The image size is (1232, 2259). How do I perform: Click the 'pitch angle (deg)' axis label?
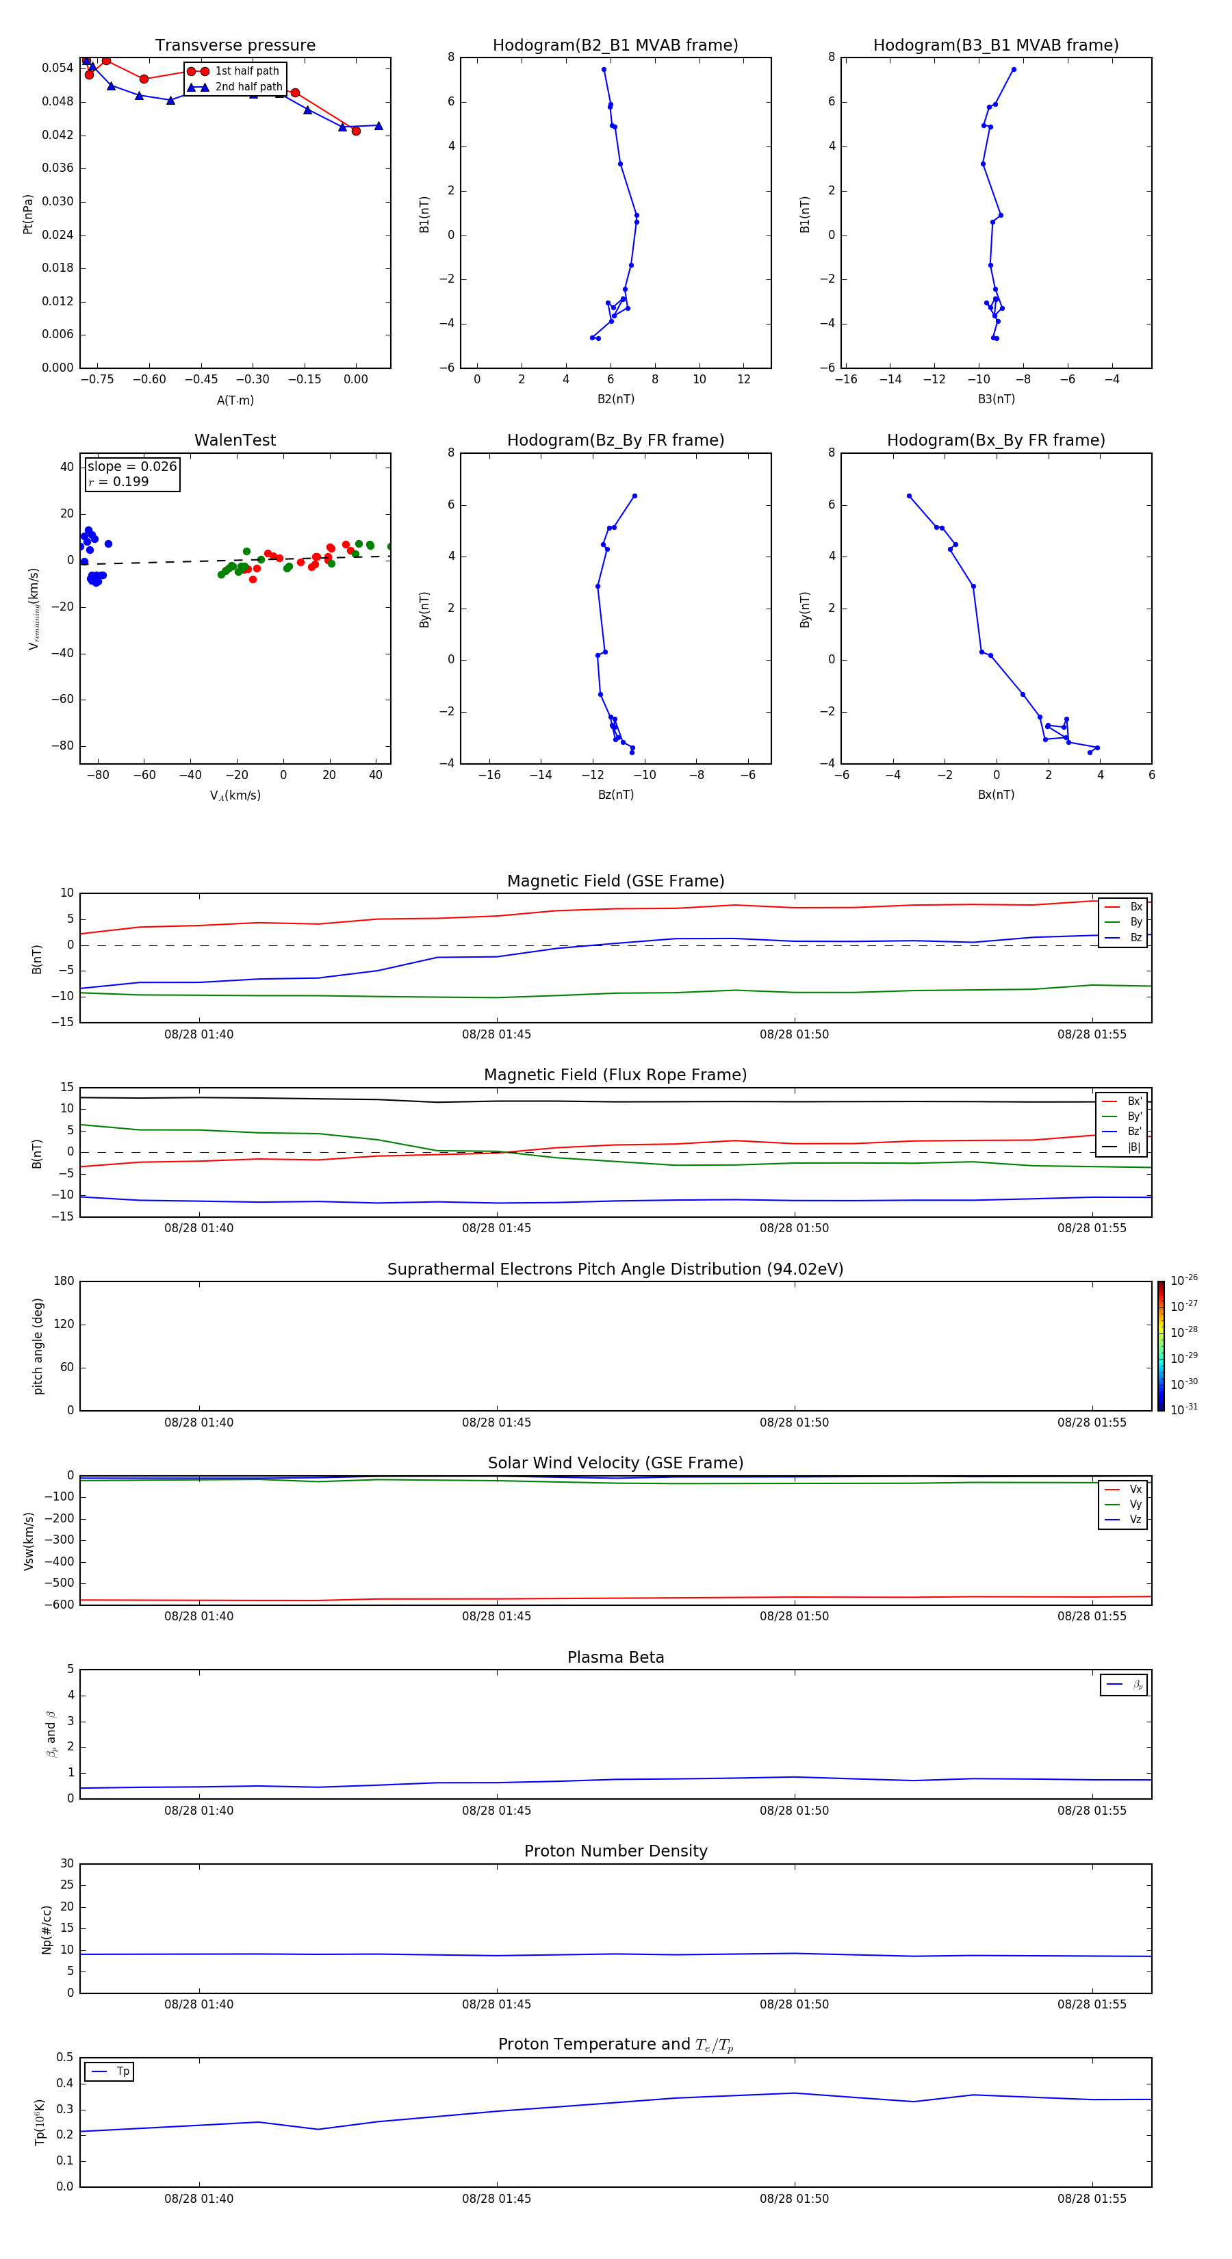pyautogui.click(x=38, y=1346)
